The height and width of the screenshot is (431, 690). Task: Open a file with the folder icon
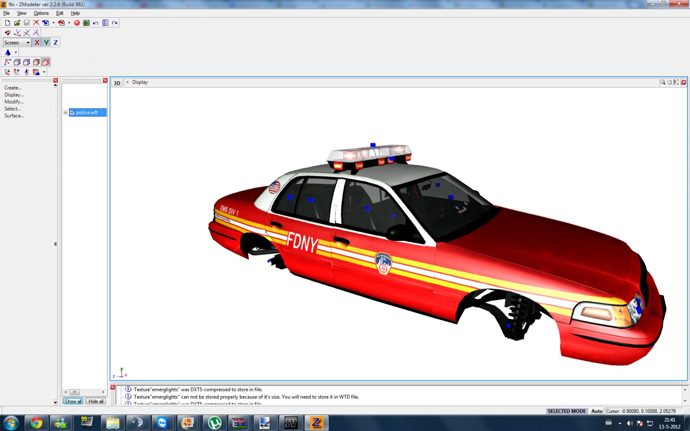[17, 23]
